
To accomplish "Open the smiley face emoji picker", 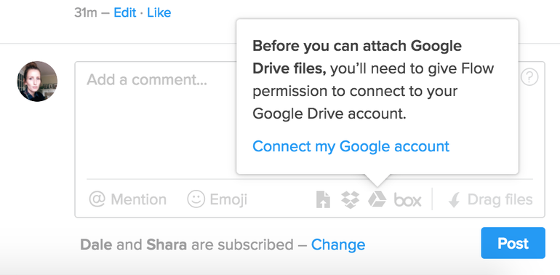I will pos(196,199).
